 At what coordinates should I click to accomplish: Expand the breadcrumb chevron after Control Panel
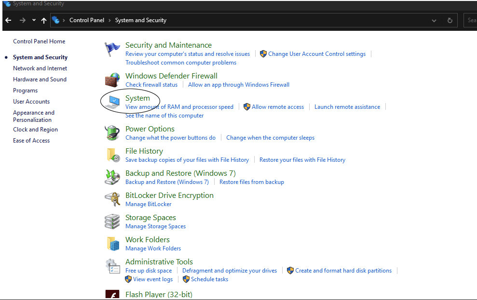[109, 20]
